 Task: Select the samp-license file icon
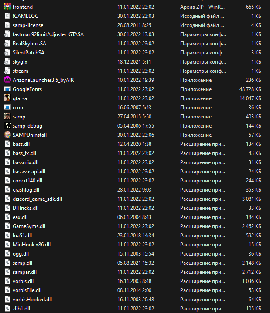point(7,25)
